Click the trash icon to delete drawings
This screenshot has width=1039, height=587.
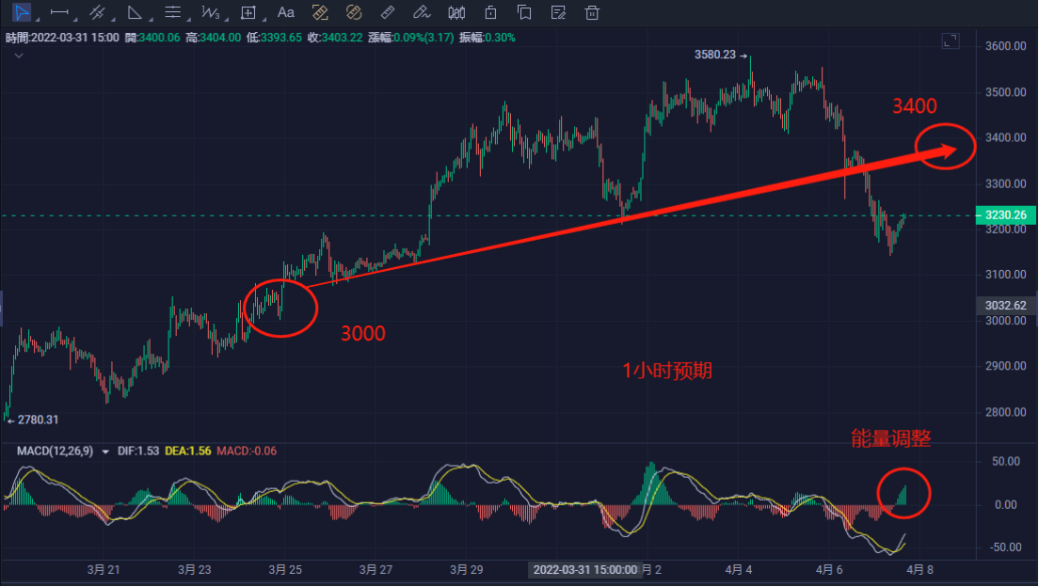pos(592,13)
